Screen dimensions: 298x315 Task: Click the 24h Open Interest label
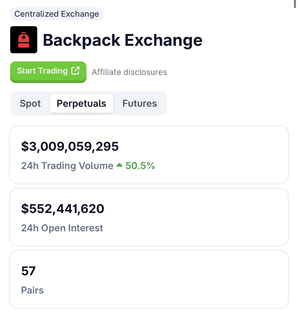pos(62,228)
